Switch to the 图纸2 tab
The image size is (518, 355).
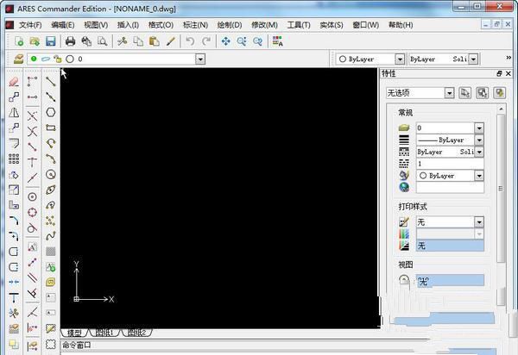[x=136, y=333]
